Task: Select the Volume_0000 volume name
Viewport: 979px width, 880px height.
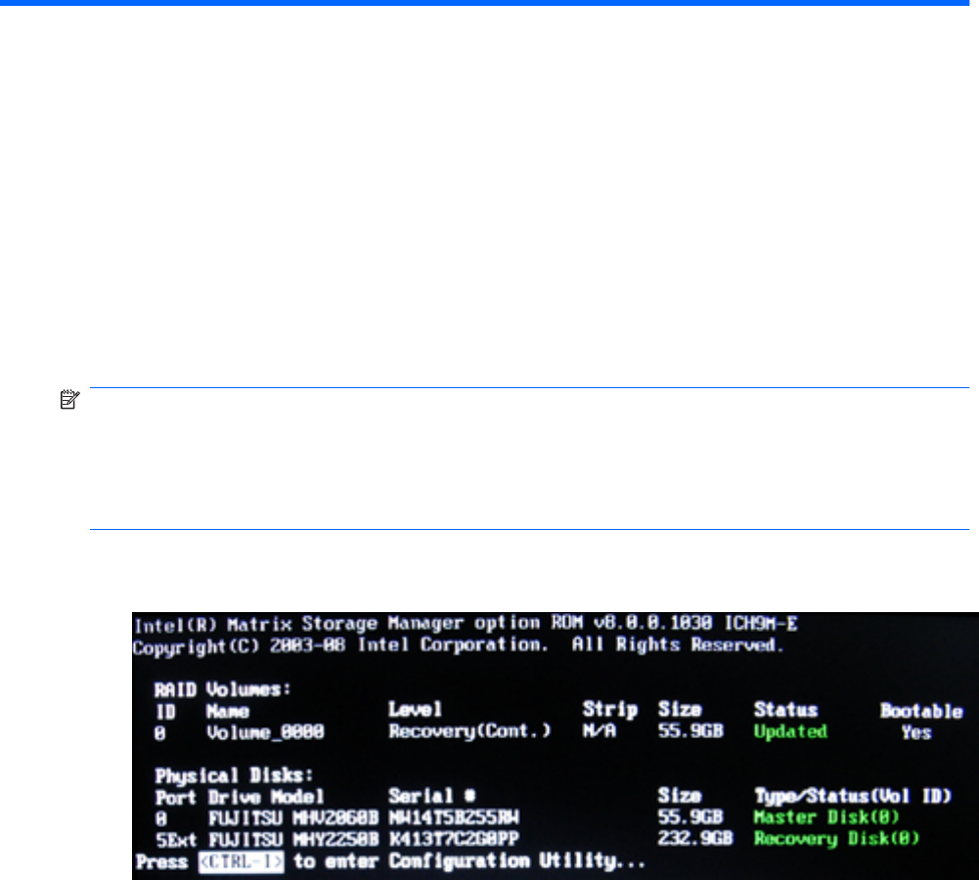Action: click(x=265, y=732)
